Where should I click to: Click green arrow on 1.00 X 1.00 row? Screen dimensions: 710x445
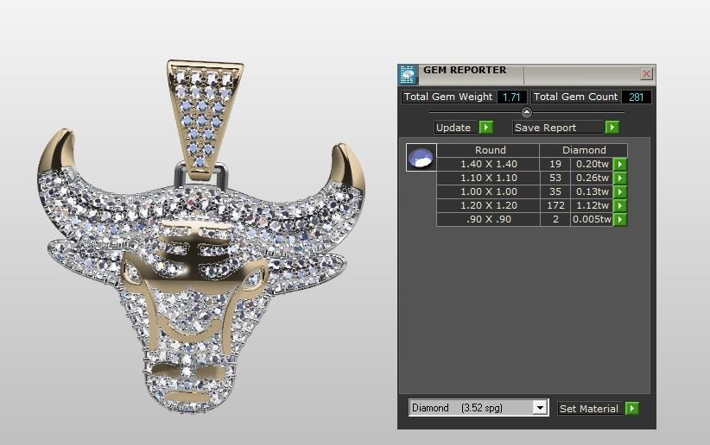tap(620, 191)
